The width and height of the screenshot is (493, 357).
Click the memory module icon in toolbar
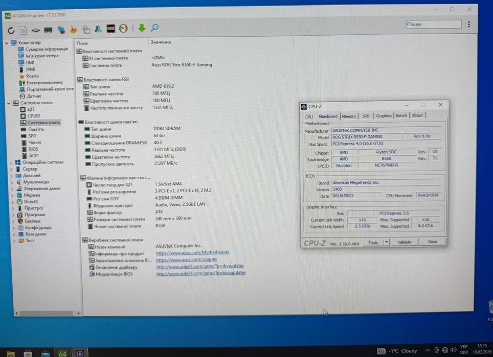[x=48, y=30]
